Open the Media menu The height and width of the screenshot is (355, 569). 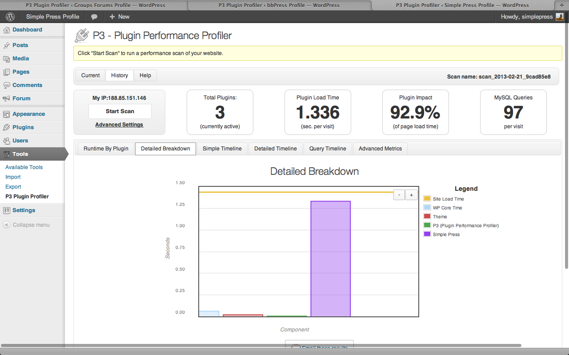tap(21, 59)
